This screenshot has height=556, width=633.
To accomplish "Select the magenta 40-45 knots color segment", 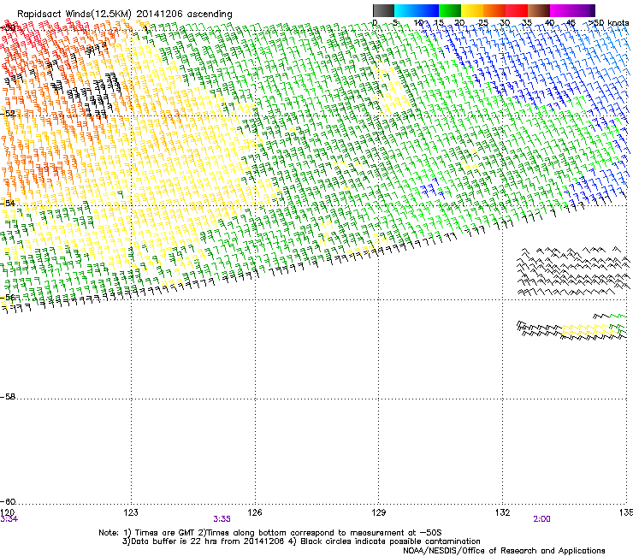I will (x=561, y=10).
